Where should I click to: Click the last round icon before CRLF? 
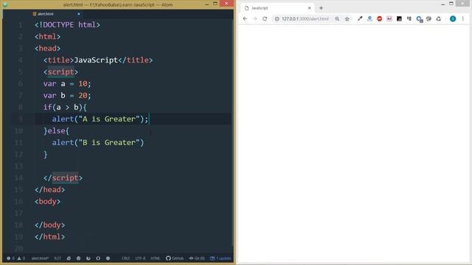click(108, 258)
